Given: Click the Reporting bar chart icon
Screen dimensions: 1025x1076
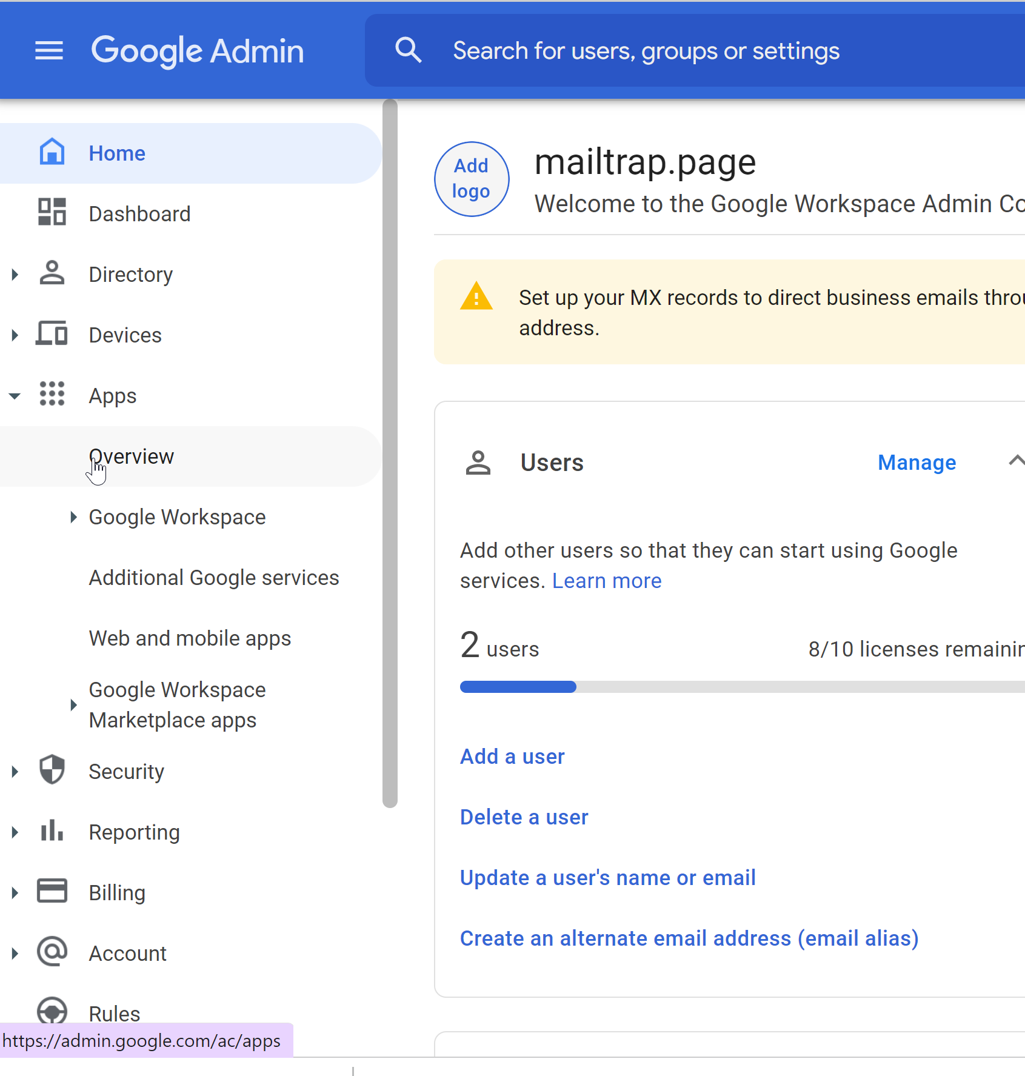Looking at the screenshot, I should 52,831.
